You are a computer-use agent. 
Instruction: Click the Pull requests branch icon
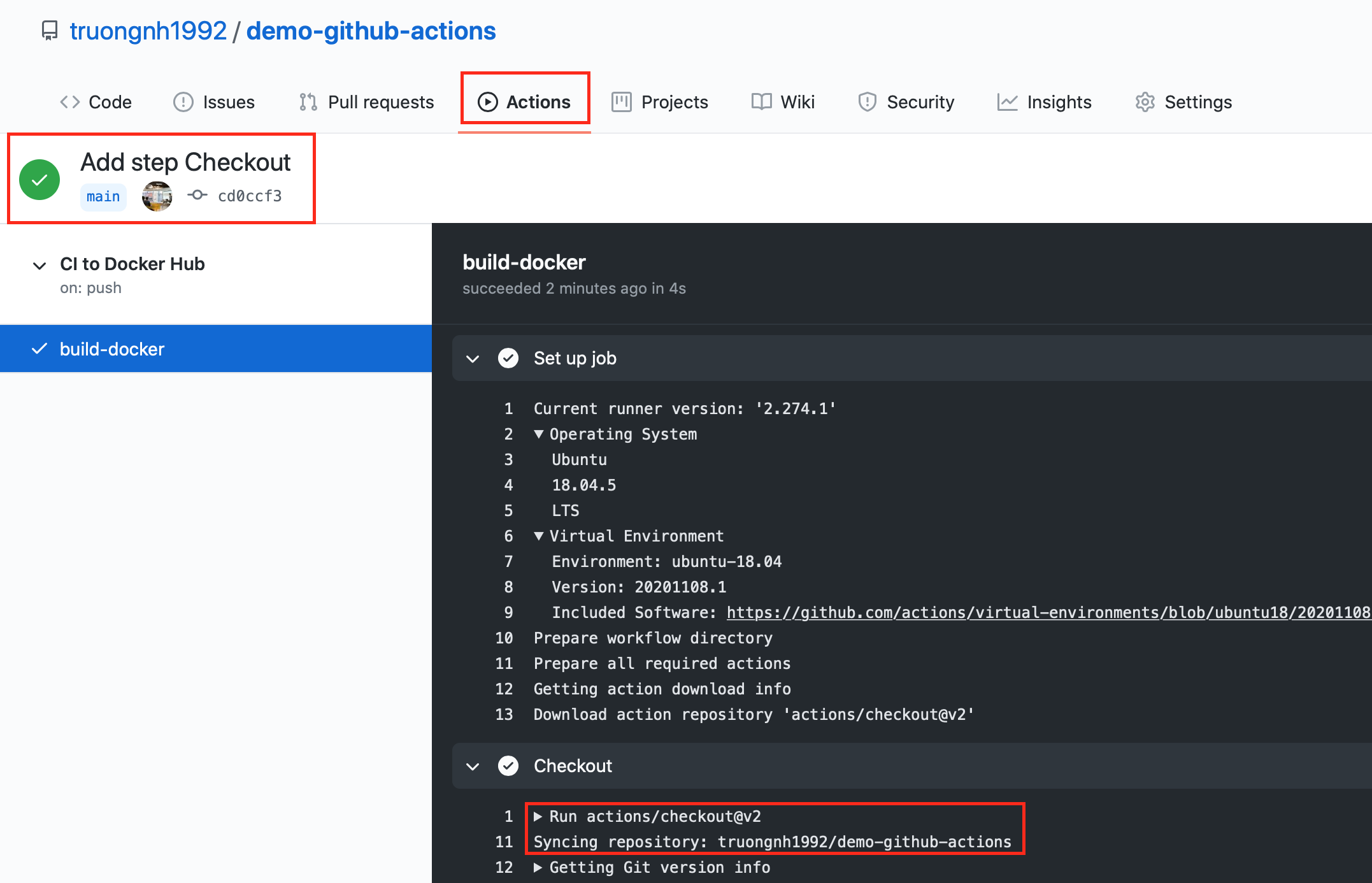tap(308, 102)
